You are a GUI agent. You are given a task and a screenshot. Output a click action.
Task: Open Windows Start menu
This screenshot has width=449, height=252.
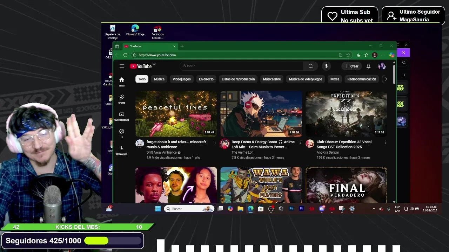click(158, 209)
